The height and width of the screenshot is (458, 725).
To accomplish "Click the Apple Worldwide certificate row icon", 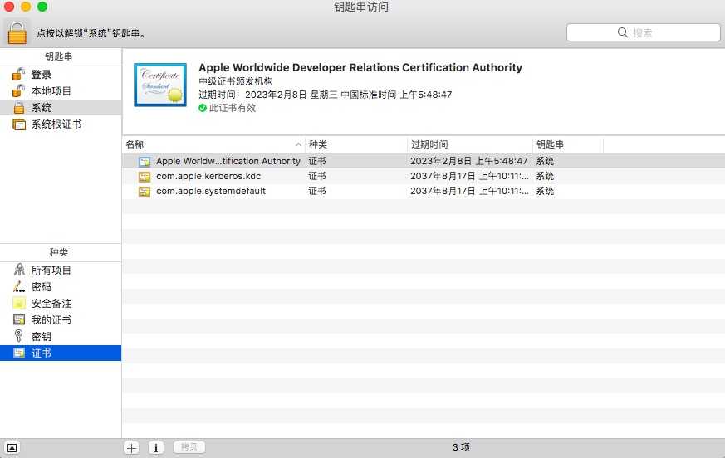I will [145, 161].
